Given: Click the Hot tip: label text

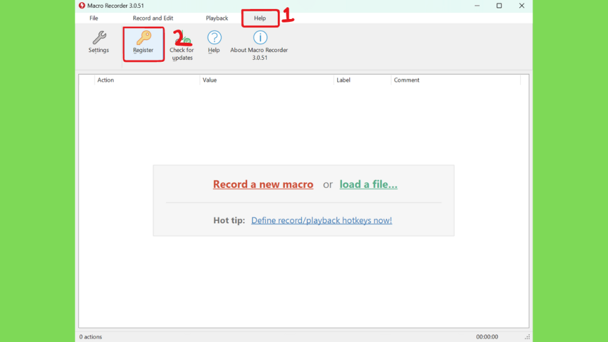Looking at the screenshot, I should (x=229, y=220).
